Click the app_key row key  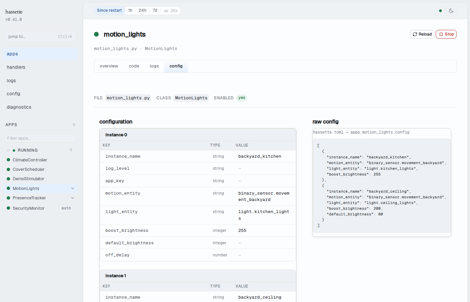115,181
